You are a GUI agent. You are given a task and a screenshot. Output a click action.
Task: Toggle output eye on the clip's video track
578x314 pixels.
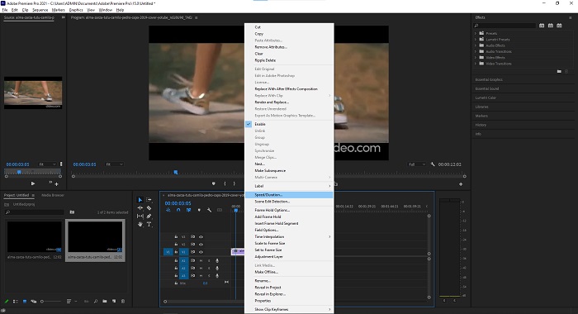tap(201, 252)
